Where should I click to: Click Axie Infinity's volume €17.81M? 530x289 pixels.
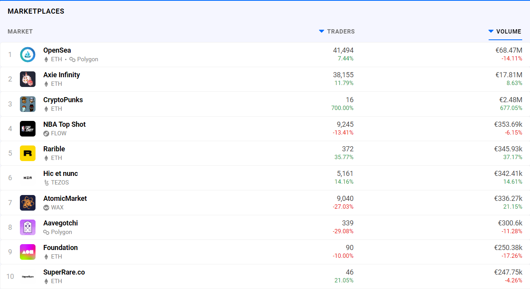(509, 75)
